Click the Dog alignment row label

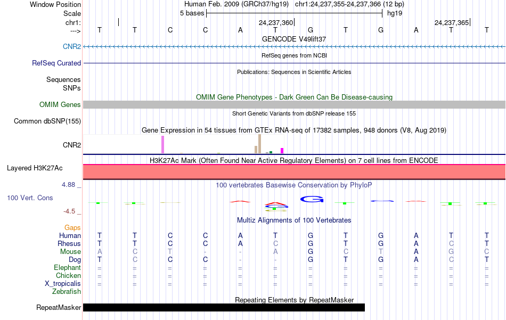[75, 260]
